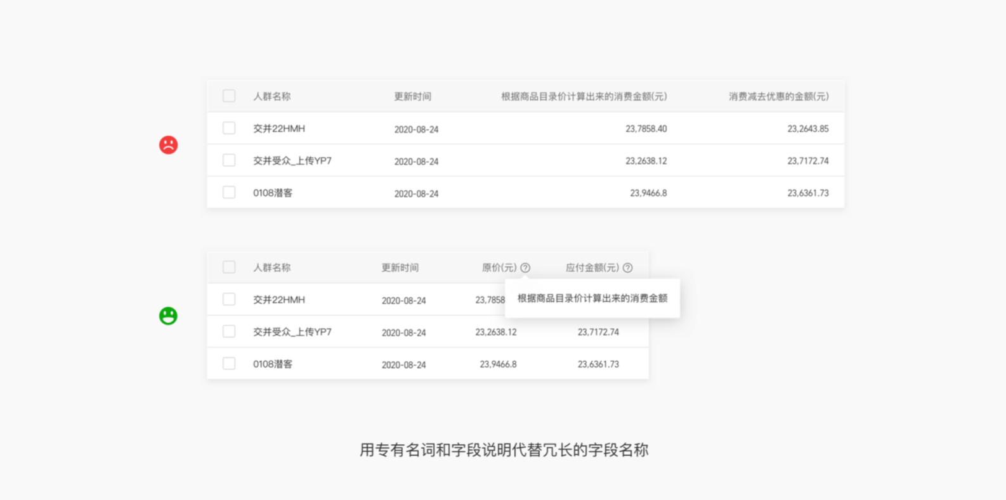Click value 23,7172.74 in upper table

pyautogui.click(x=808, y=161)
